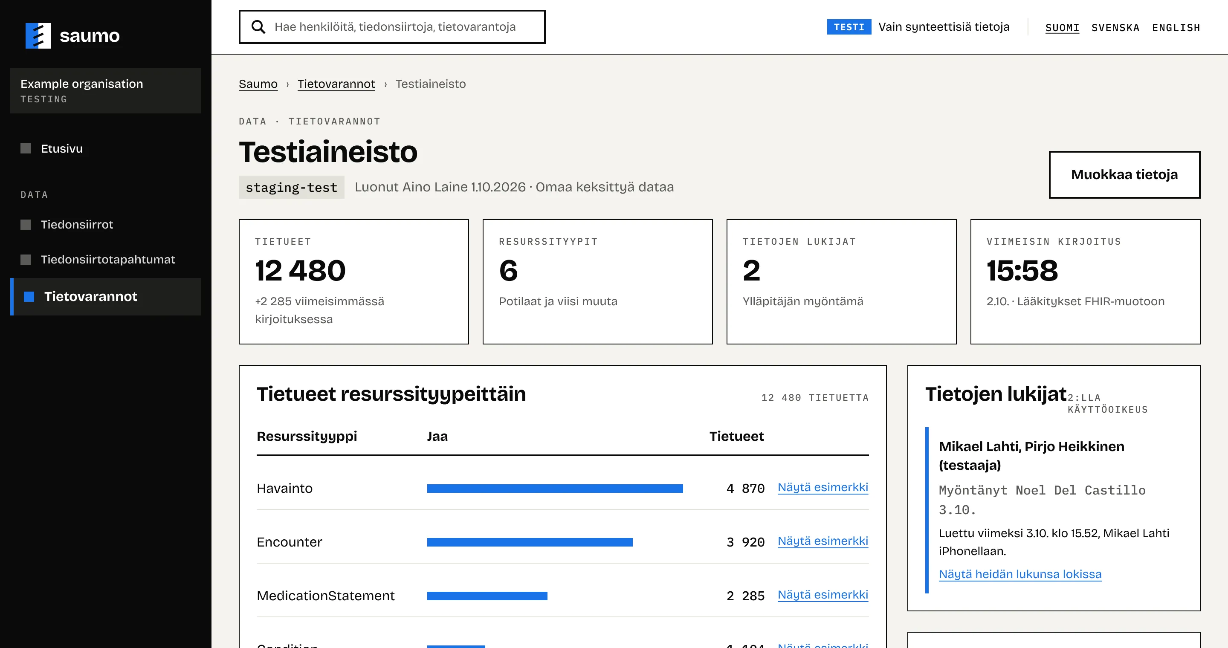Click the Resurssityypit 6 card
This screenshot has height=648, width=1228.
click(x=598, y=282)
